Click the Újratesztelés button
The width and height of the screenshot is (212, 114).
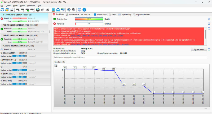coord(199,49)
